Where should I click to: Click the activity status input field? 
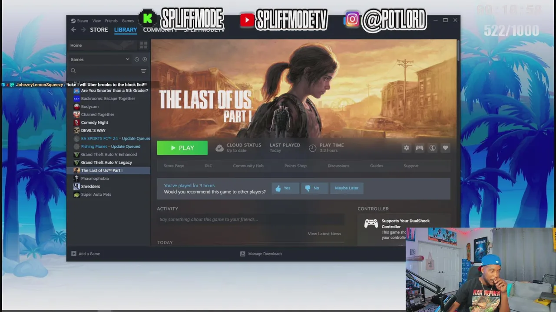pyautogui.click(x=251, y=220)
